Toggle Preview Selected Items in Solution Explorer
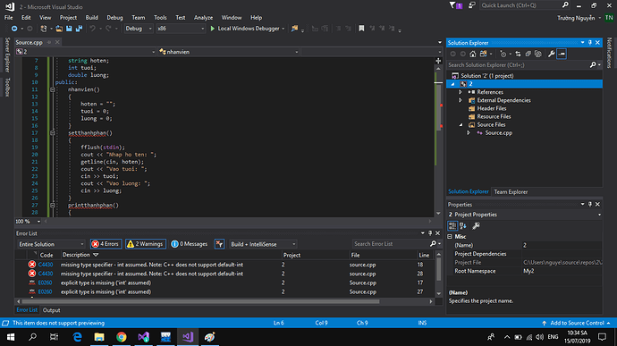The width and height of the screenshot is (617, 346). [x=562, y=54]
